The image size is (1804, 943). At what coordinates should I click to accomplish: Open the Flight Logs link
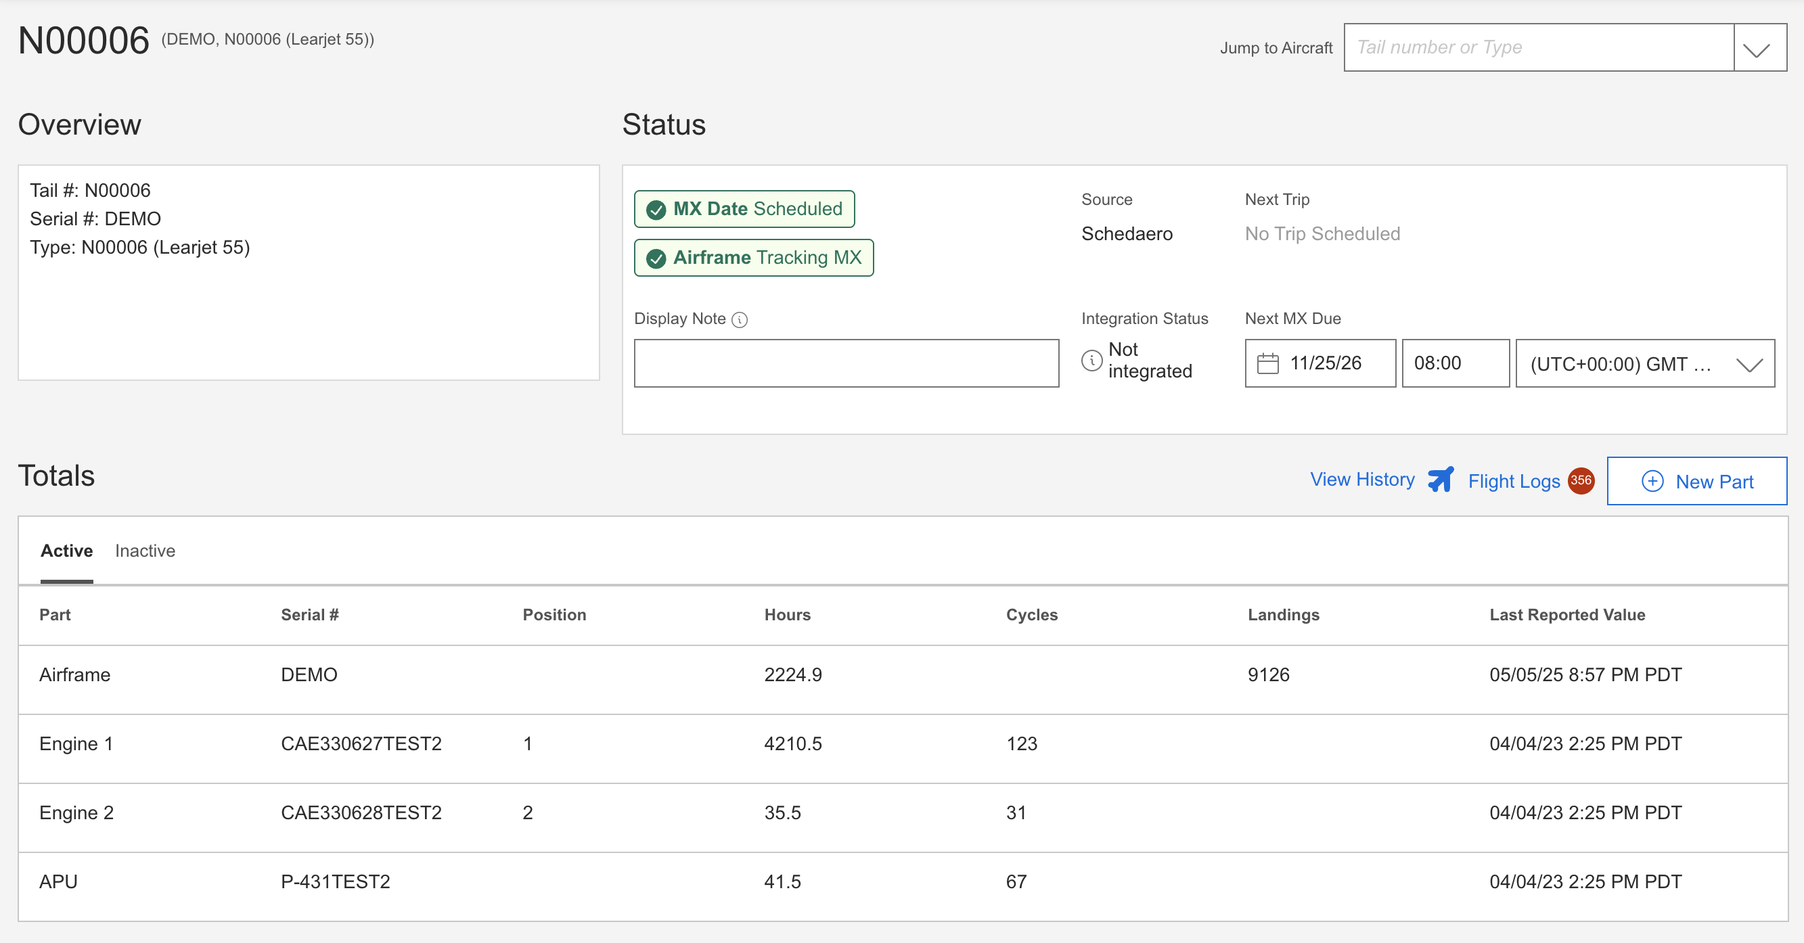(x=1514, y=481)
